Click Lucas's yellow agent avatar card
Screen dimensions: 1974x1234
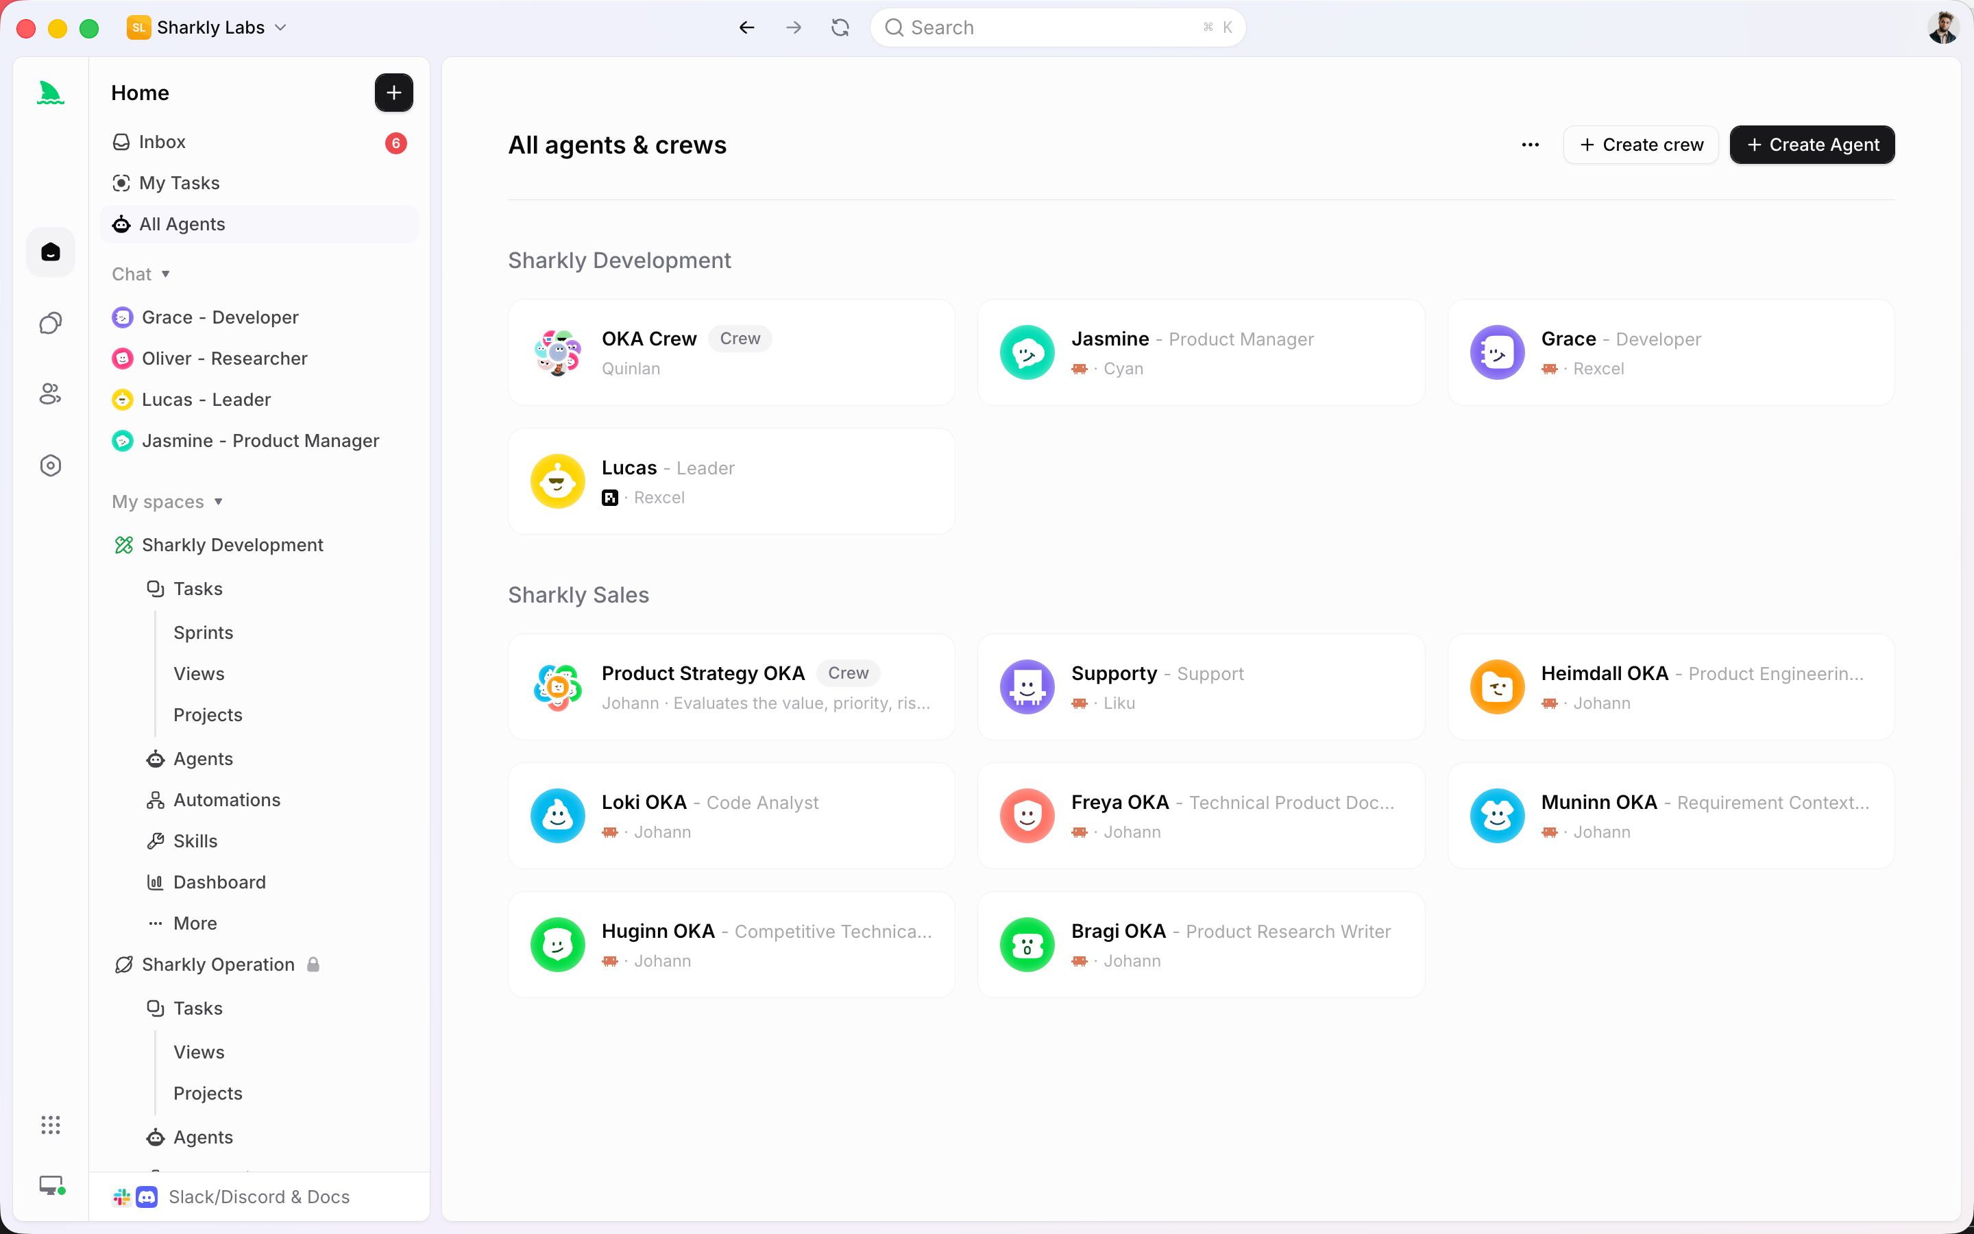558,481
